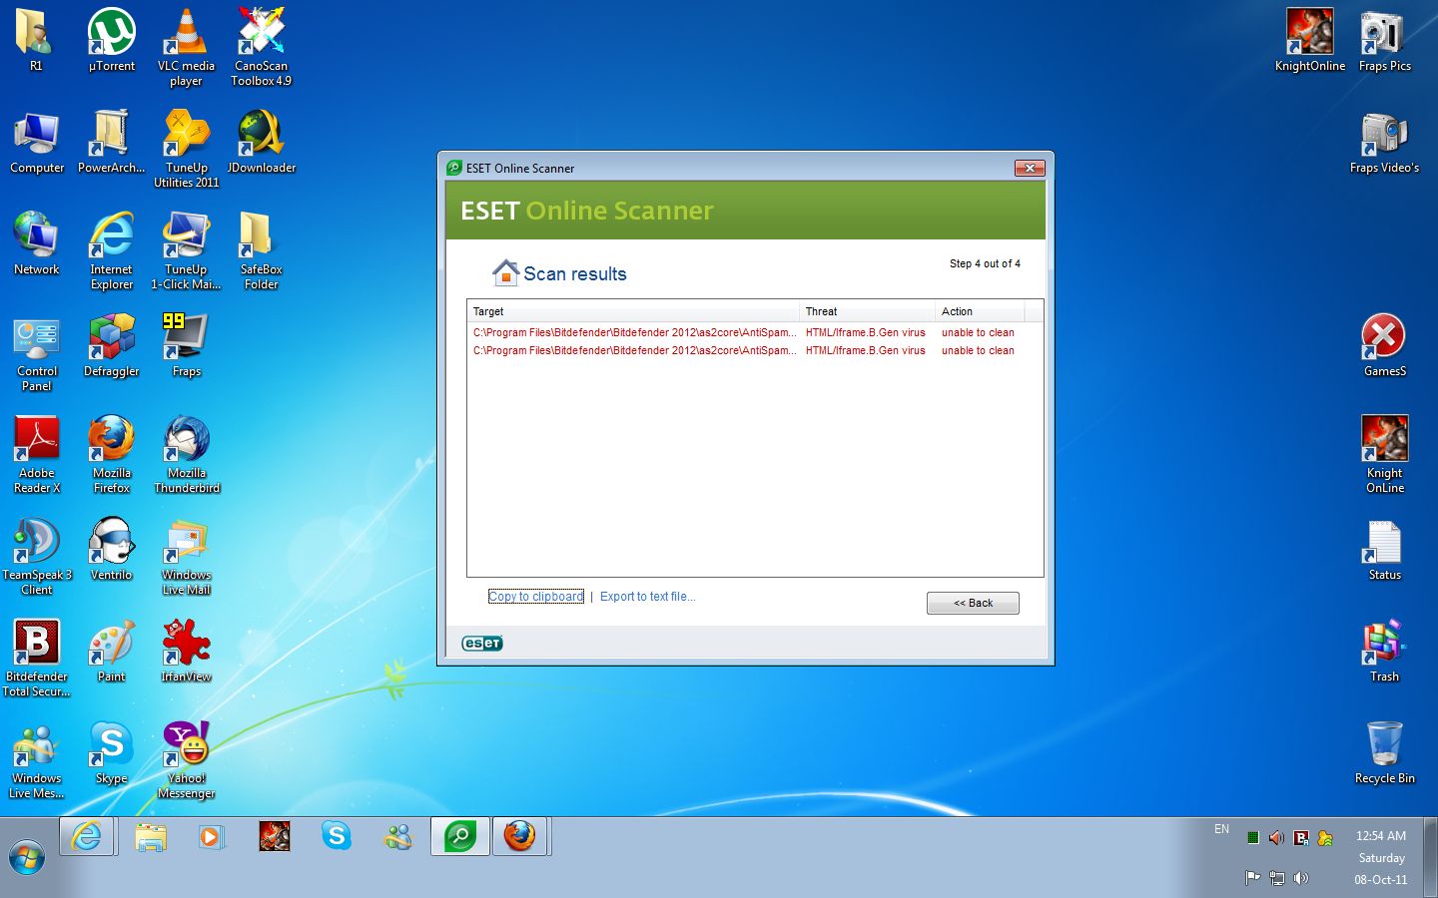
Task: Launch IrfanView desktop shortcut
Action: pyautogui.click(x=186, y=652)
